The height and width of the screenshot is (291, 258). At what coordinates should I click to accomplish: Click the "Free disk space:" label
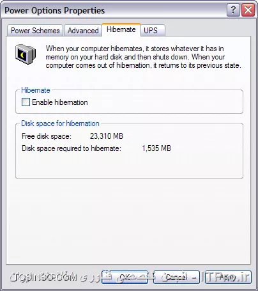click(x=47, y=136)
